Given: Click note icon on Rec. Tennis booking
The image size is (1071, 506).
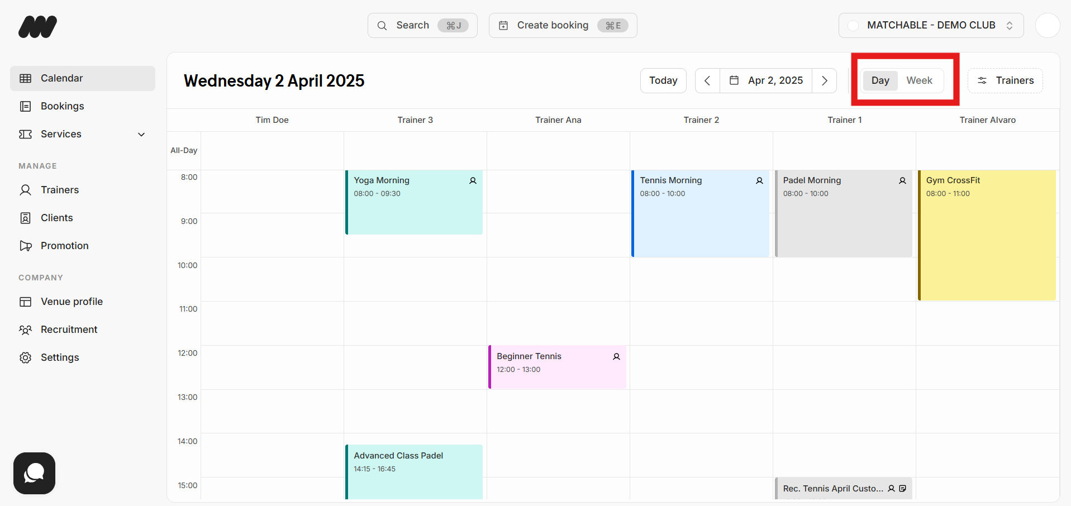Looking at the screenshot, I should pos(902,489).
